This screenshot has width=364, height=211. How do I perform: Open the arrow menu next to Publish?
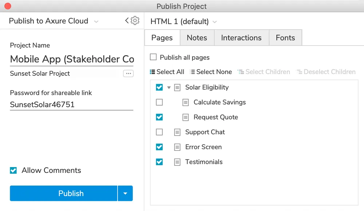click(125, 194)
